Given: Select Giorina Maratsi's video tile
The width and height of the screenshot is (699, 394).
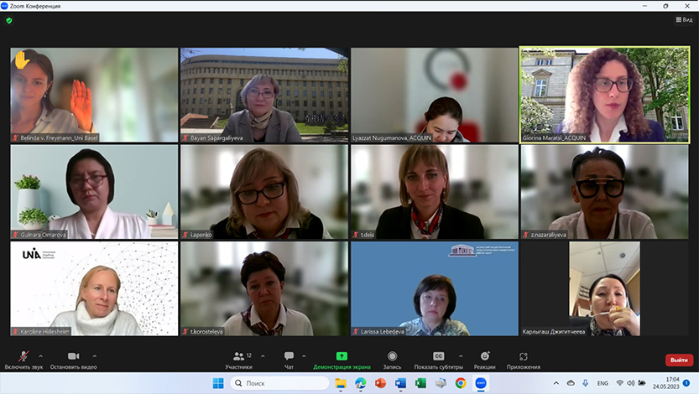Looking at the screenshot, I should pyautogui.click(x=604, y=94).
